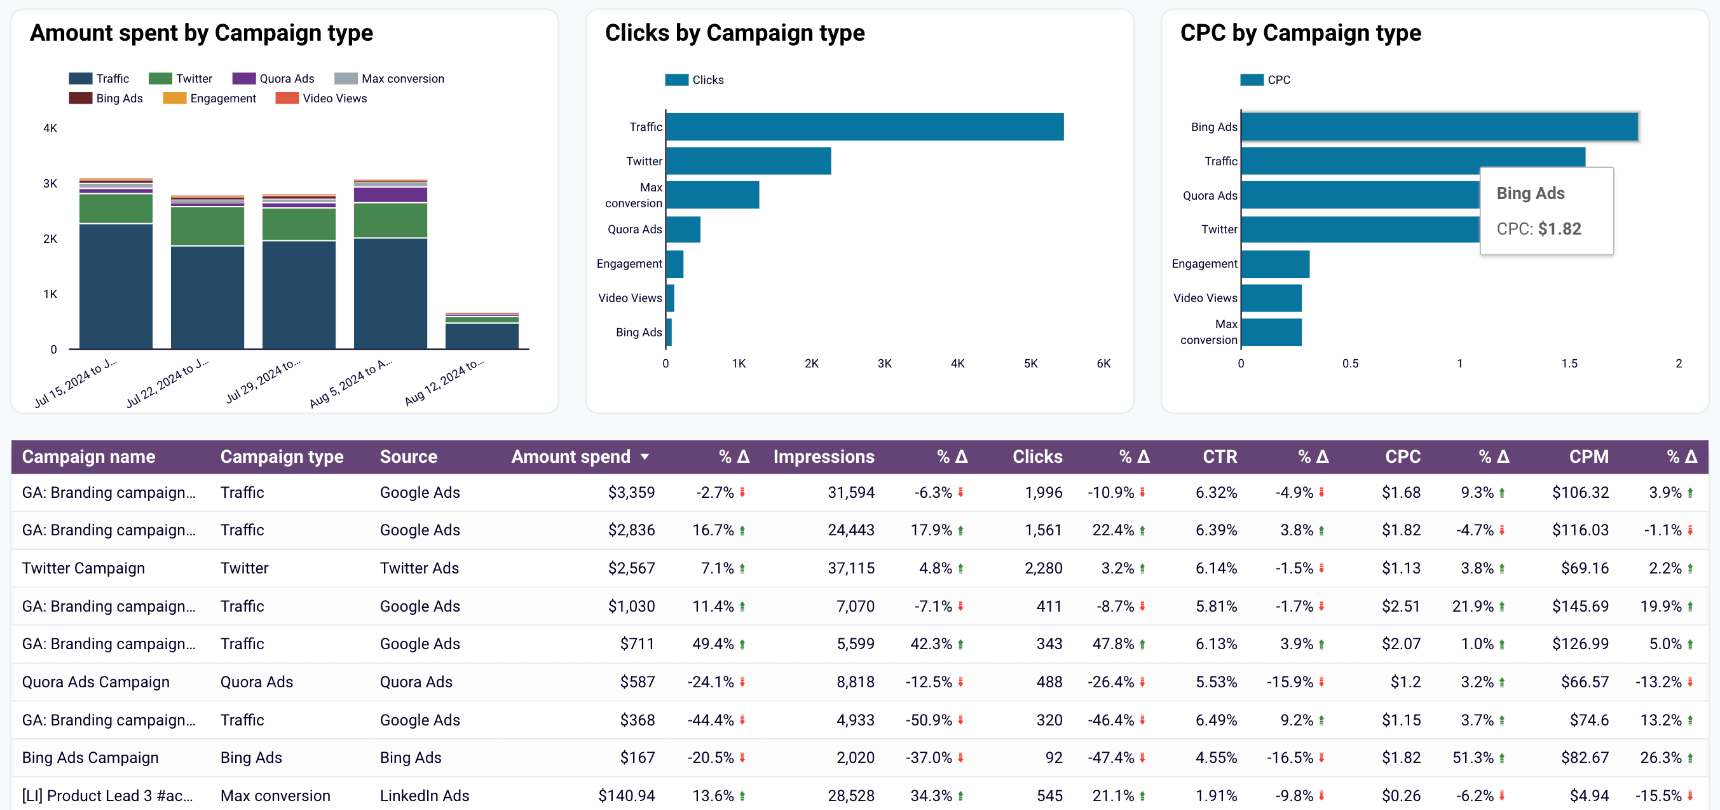Click red down arrow beside -2.7% spend change
Image resolution: width=1720 pixels, height=810 pixels.
pyautogui.click(x=742, y=493)
